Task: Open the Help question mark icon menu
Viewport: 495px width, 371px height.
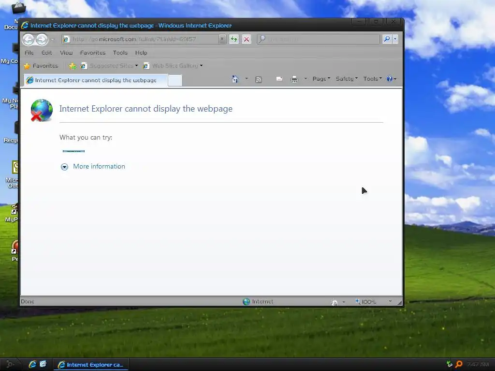Action: pos(392,79)
